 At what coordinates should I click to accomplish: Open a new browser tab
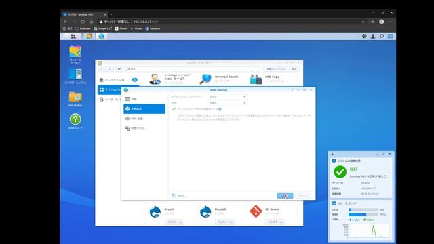pyautogui.click(x=111, y=14)
